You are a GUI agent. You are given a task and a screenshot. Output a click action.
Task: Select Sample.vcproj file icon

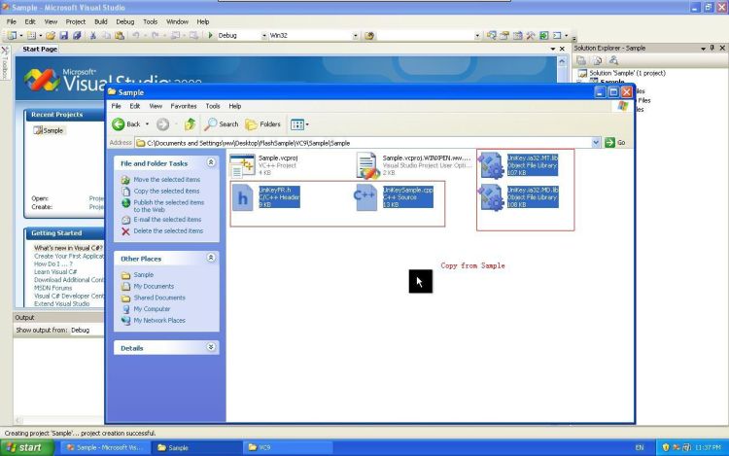coord(242,165)
